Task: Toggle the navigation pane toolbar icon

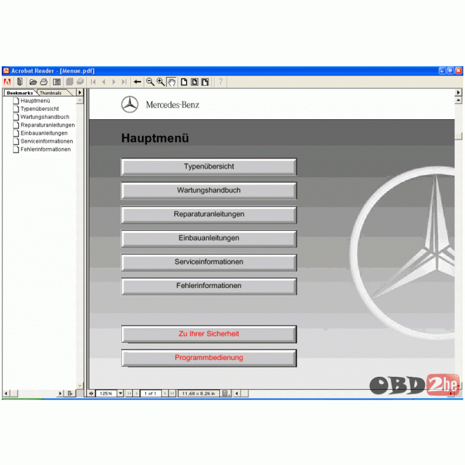Action: (20, 82)
